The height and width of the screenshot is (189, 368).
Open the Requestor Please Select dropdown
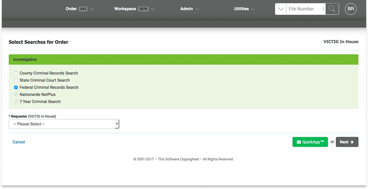64,124
